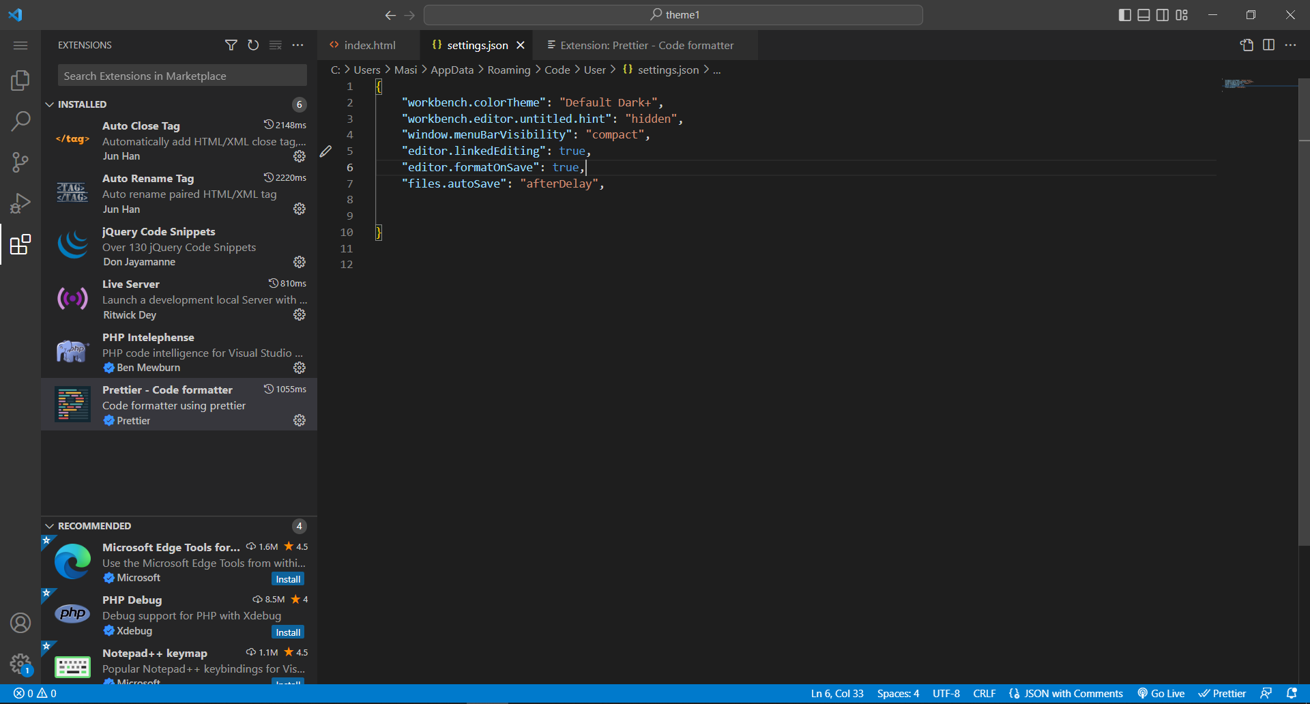Go forward using the navigation arrow
This screenshot has width=1310, height=704.
[x=409, y=15]
